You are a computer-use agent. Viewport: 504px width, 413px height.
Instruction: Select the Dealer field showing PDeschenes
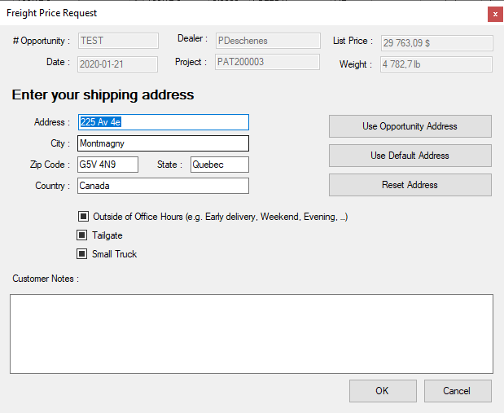(x=267, y=41)
